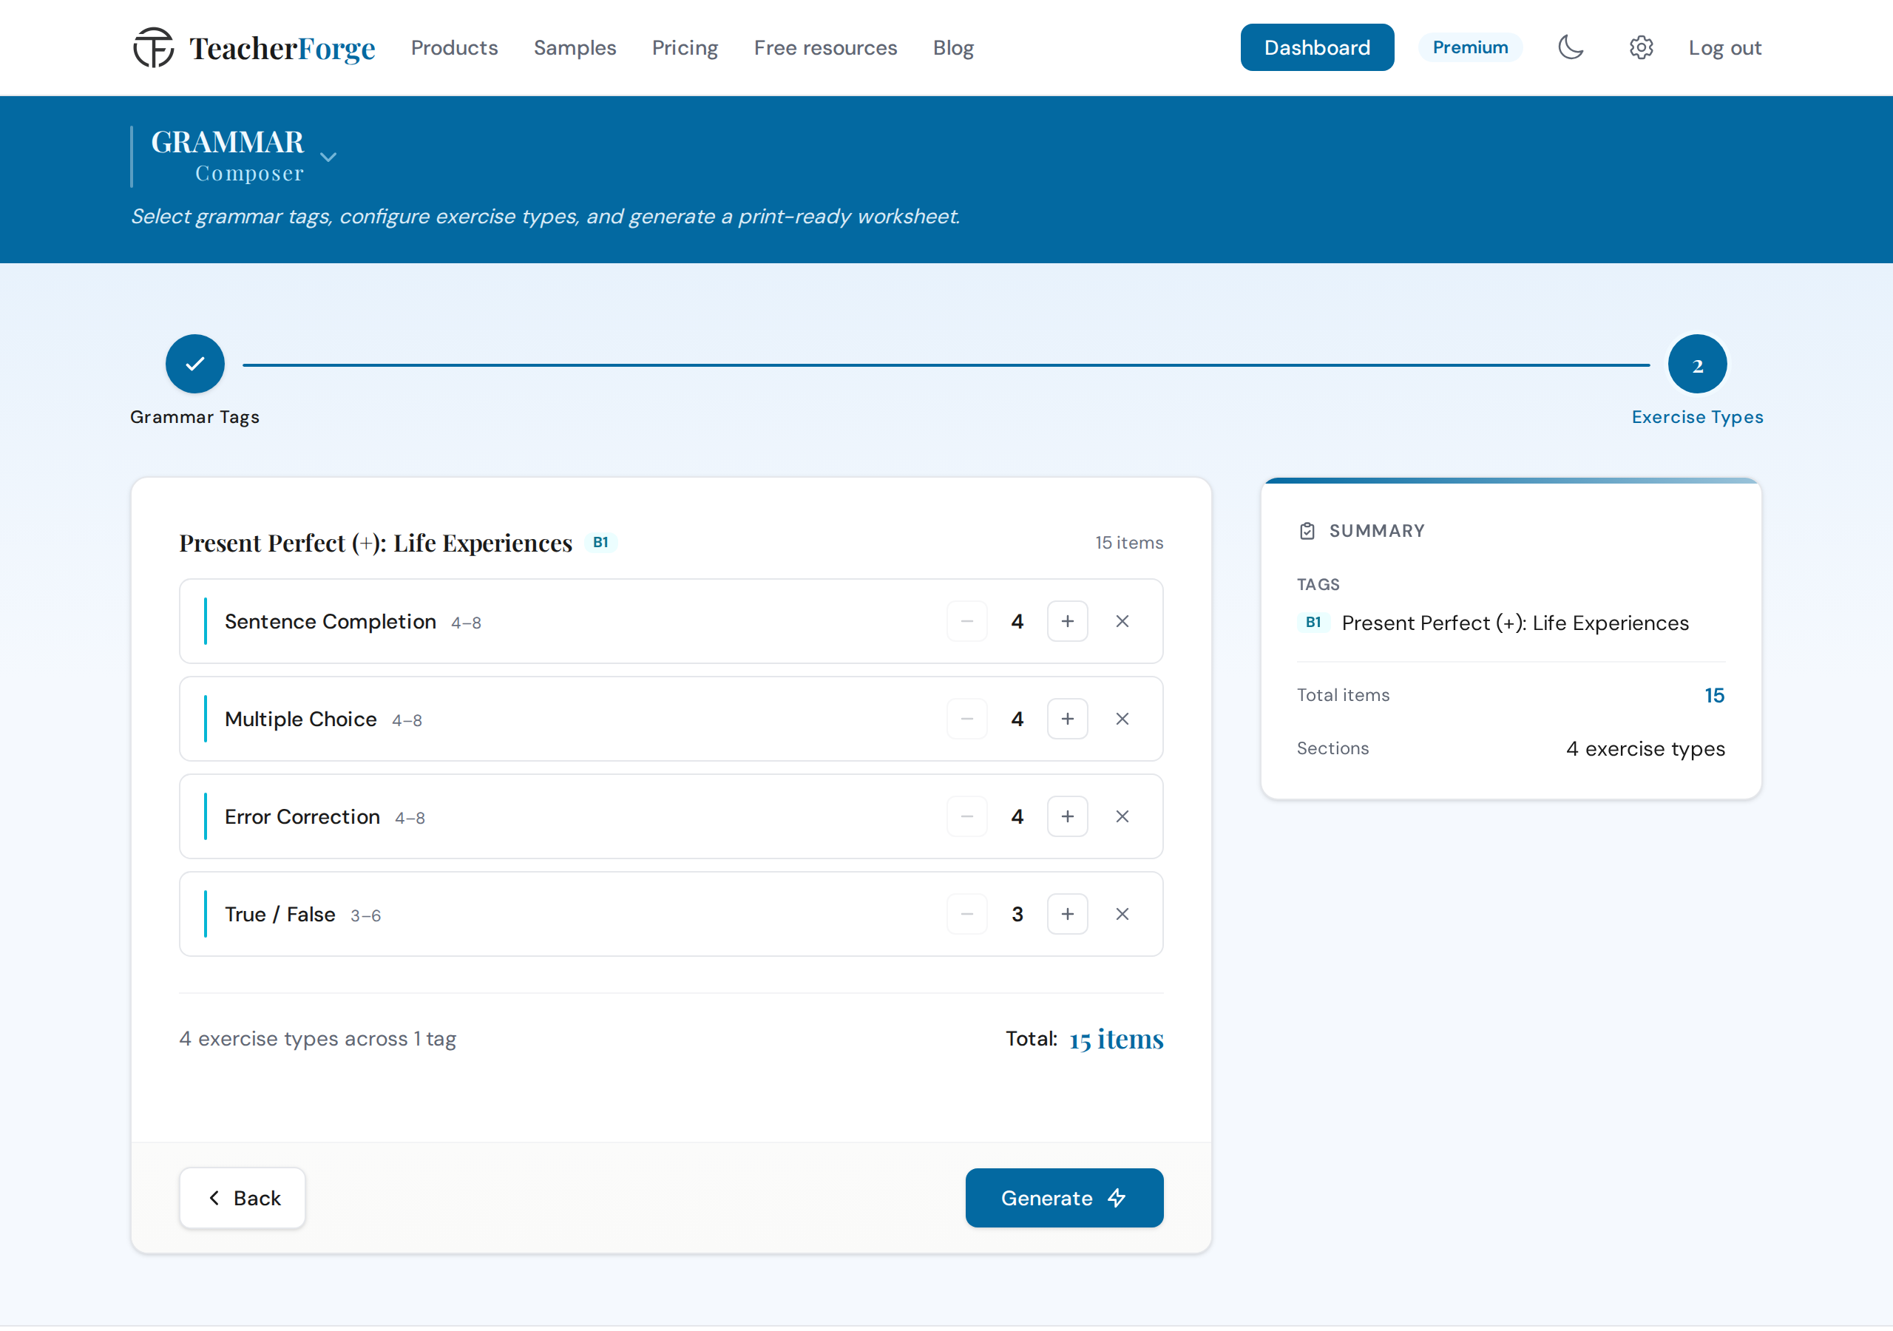Viewport: 1893px width, 1331px height.
Task: Visit the Blog link
Action: tap(953, 48)
